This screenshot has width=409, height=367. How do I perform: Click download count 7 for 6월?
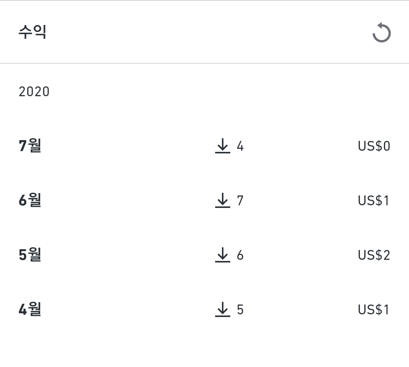coord(240,201)
